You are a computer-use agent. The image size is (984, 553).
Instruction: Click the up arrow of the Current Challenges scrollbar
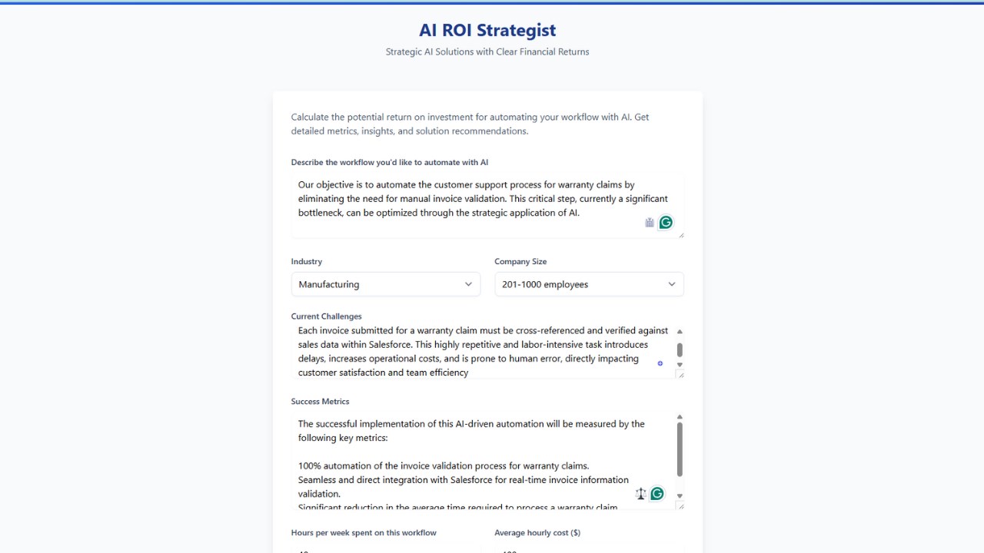click(x=680, y=331)
